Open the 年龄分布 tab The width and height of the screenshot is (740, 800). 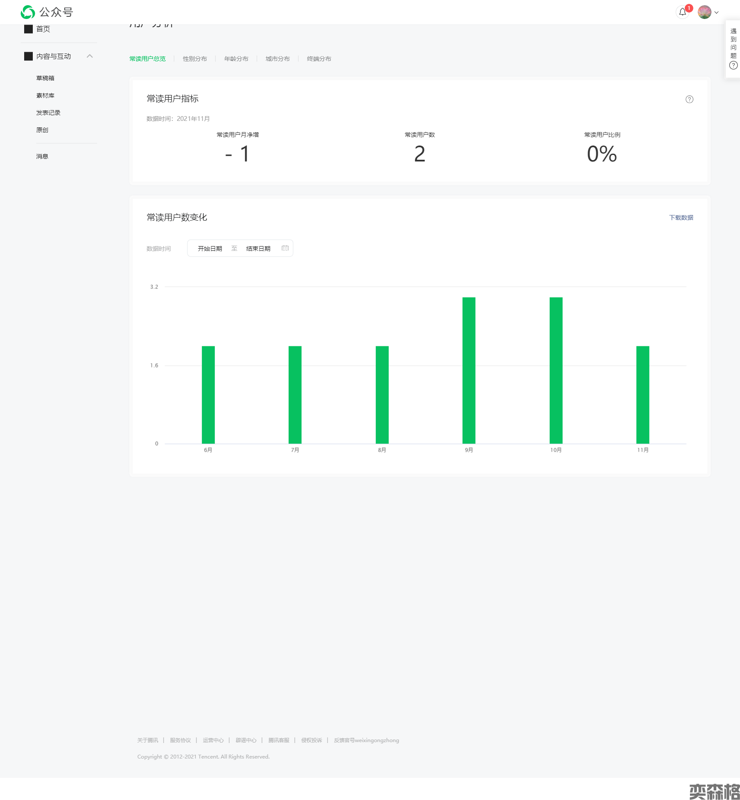(x=236, y=59)
